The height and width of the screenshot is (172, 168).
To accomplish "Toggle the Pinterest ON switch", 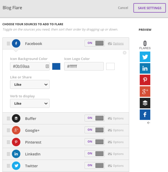I will point(94,142).
